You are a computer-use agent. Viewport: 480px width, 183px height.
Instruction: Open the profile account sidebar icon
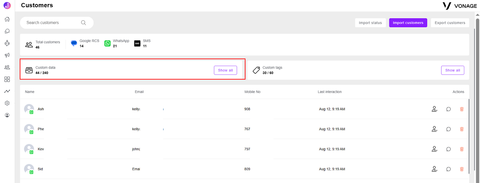tap(7, 115)
